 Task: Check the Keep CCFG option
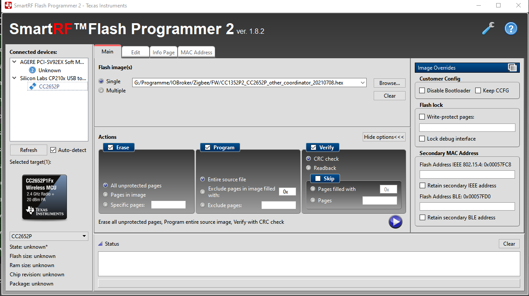pyautogui.click(x=478, y=91)
